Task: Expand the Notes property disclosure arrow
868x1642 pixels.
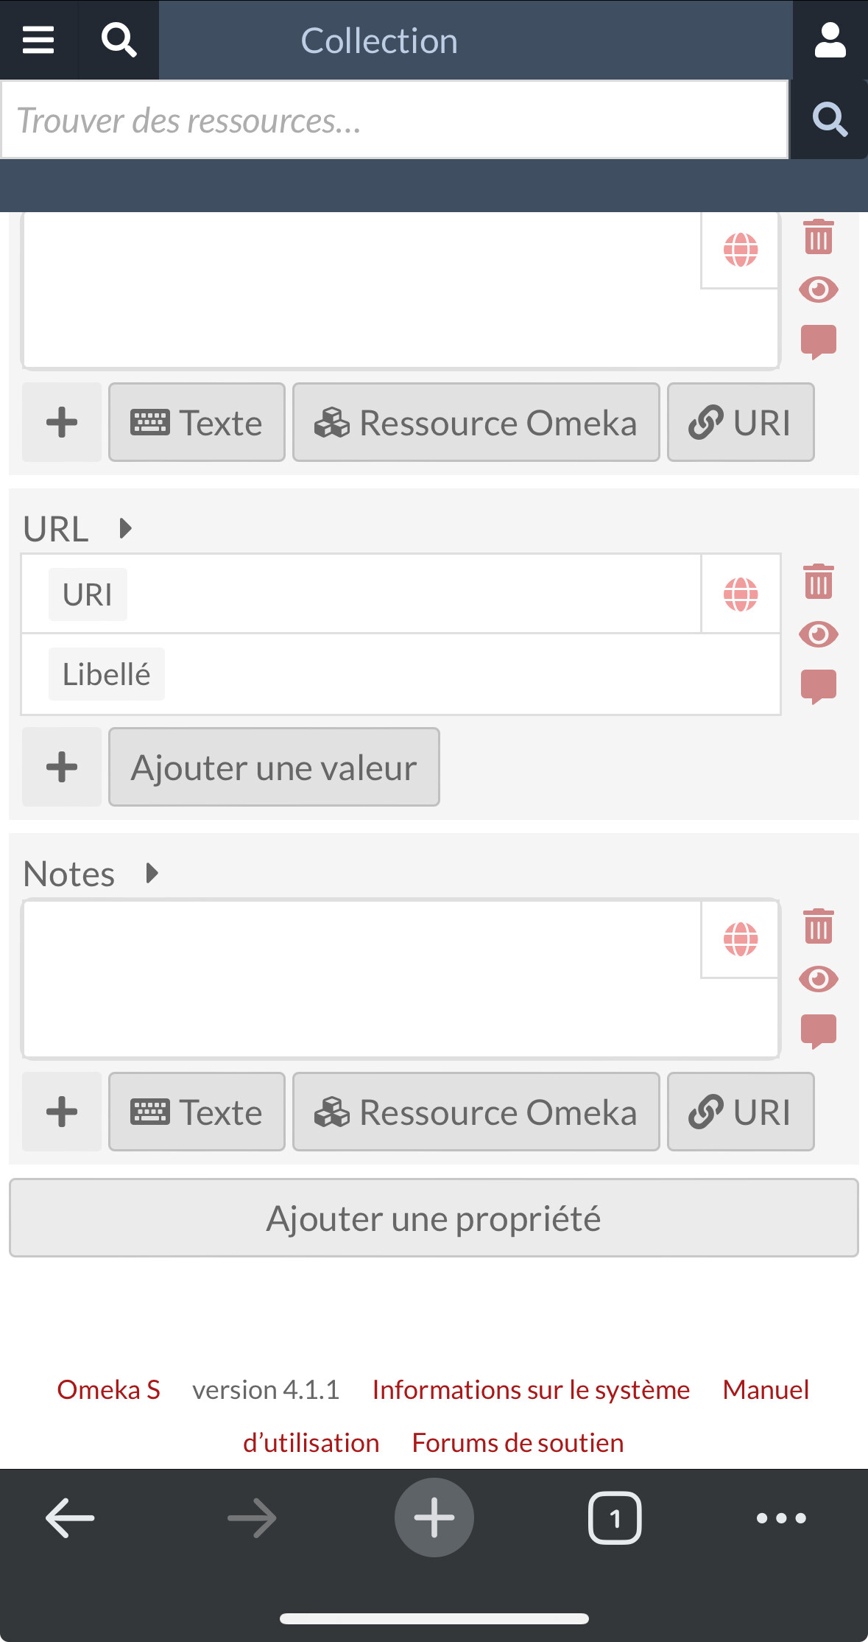Action: (152, 873)
